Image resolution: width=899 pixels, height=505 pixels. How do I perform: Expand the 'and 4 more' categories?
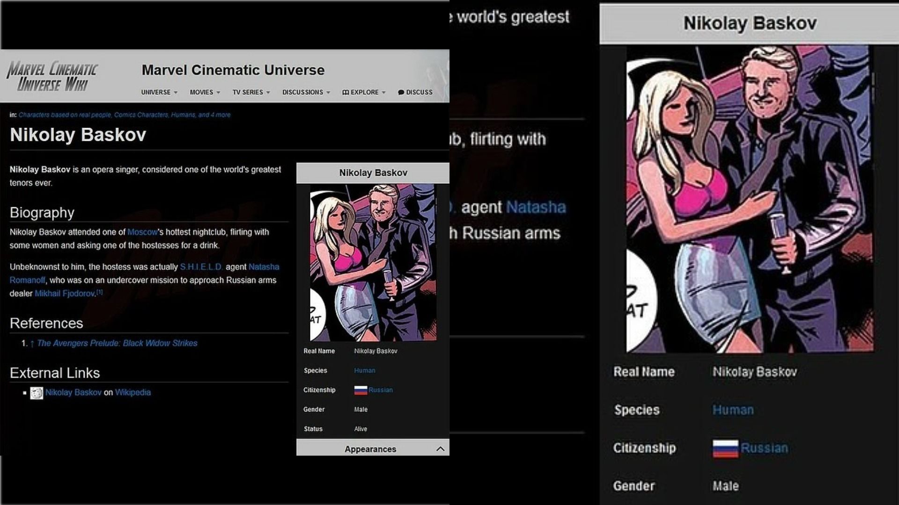(214, 115)
